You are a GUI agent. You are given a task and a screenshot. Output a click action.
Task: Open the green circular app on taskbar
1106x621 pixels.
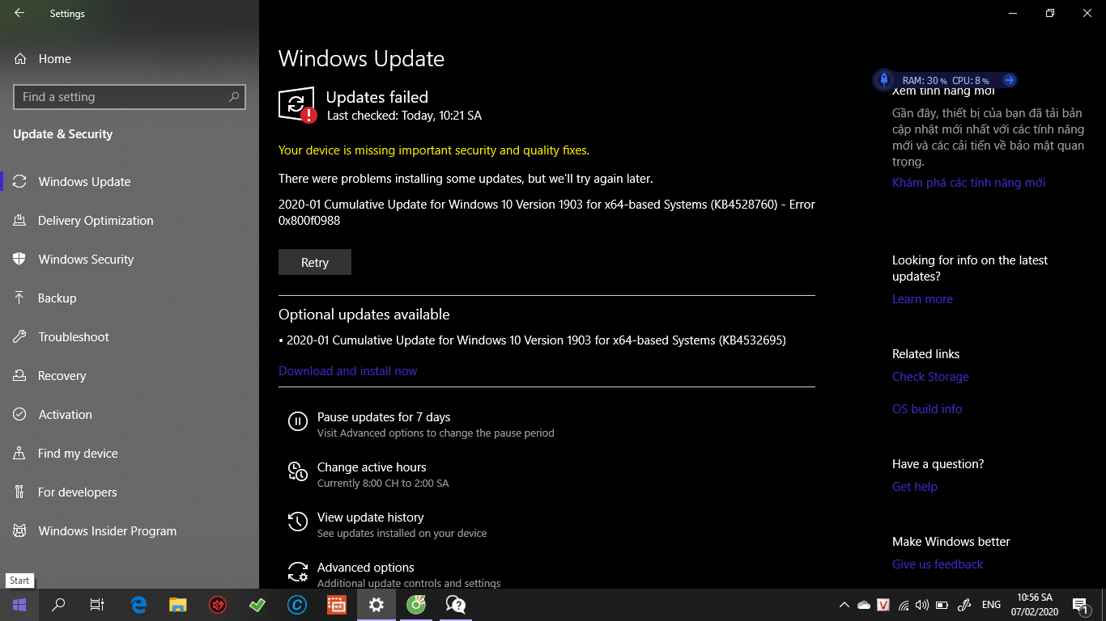click(x=416, y=605)
